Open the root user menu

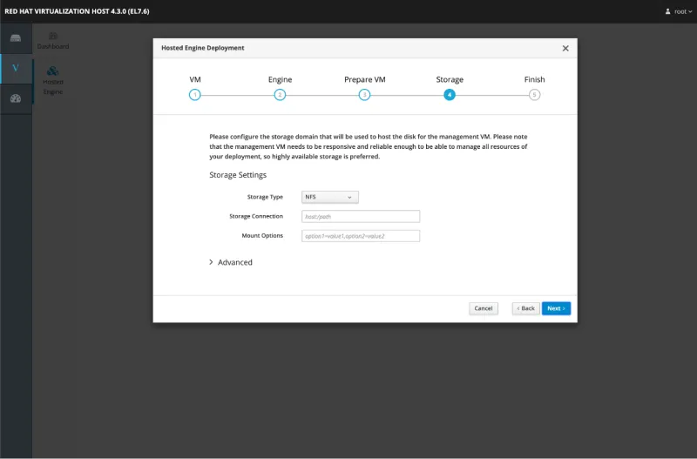click(675, 11)
